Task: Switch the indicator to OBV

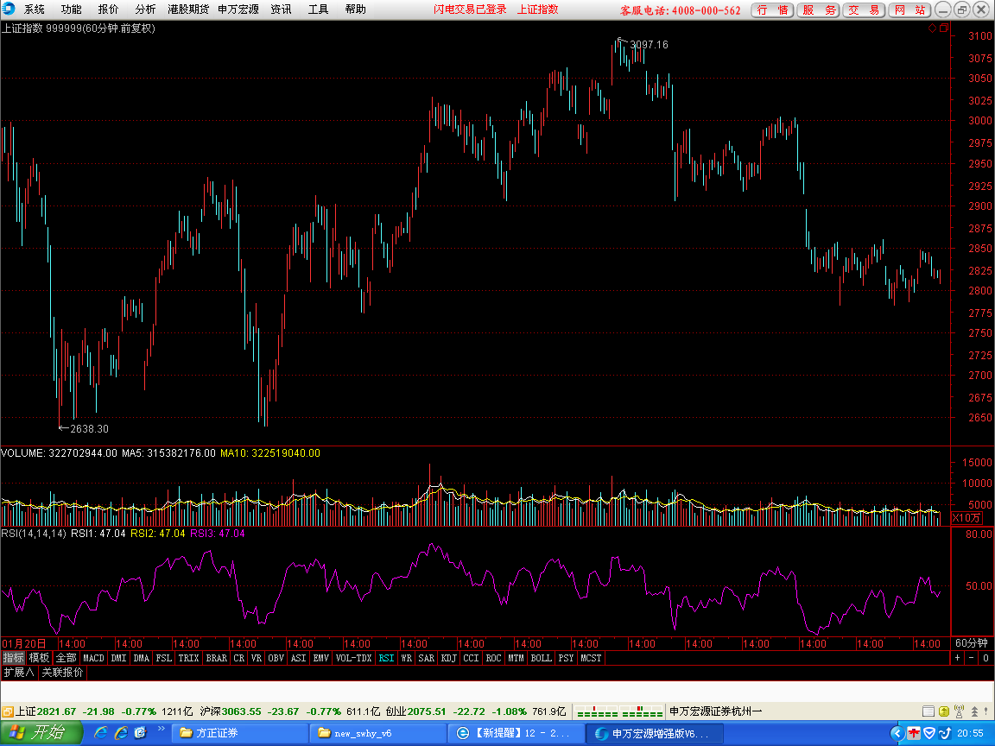Action: (x=276, y=658)
